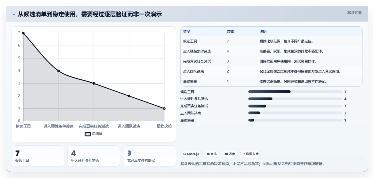
Task: Select the chart point for 候选工具
Action: 23,33
